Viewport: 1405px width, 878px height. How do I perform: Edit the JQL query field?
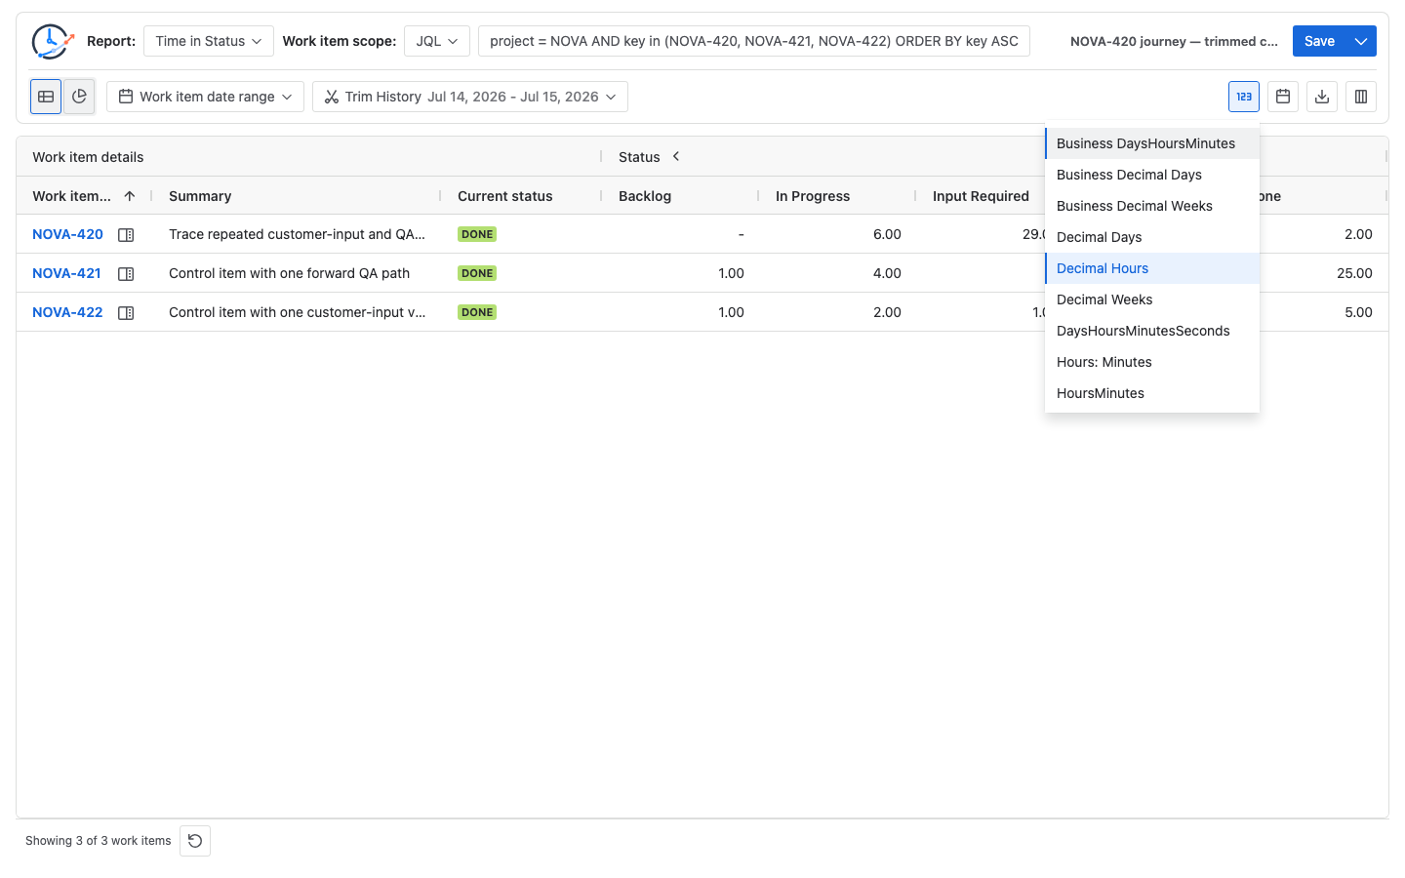tap(754, 41)
